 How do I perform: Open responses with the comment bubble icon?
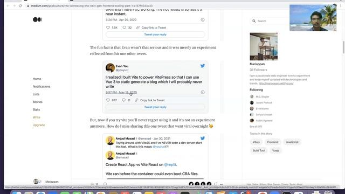(x=105, y=184)
